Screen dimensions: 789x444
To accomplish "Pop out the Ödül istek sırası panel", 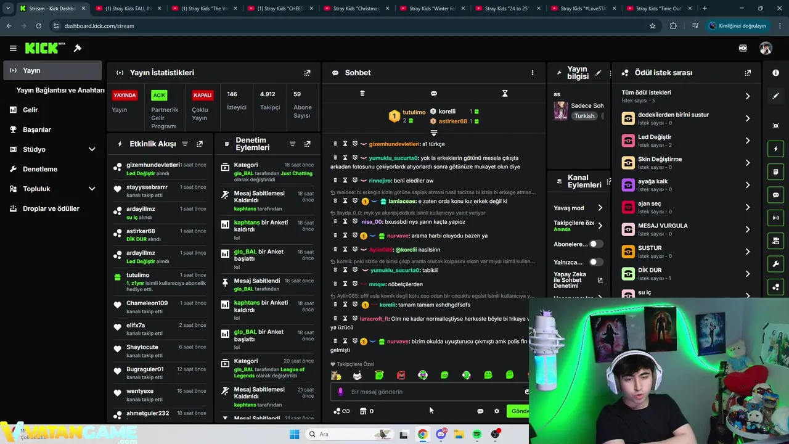I will 748,73.
